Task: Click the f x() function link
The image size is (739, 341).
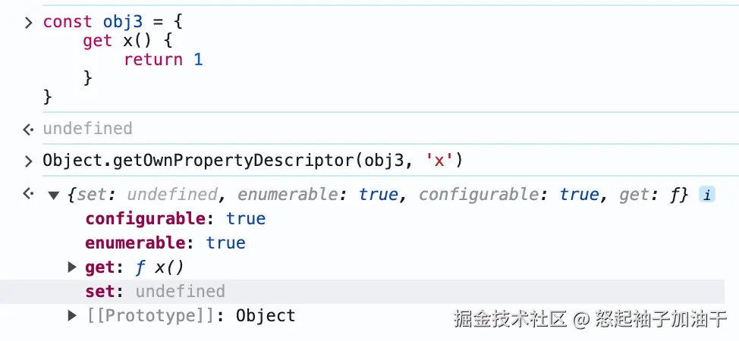Action: tap(159, 267)
